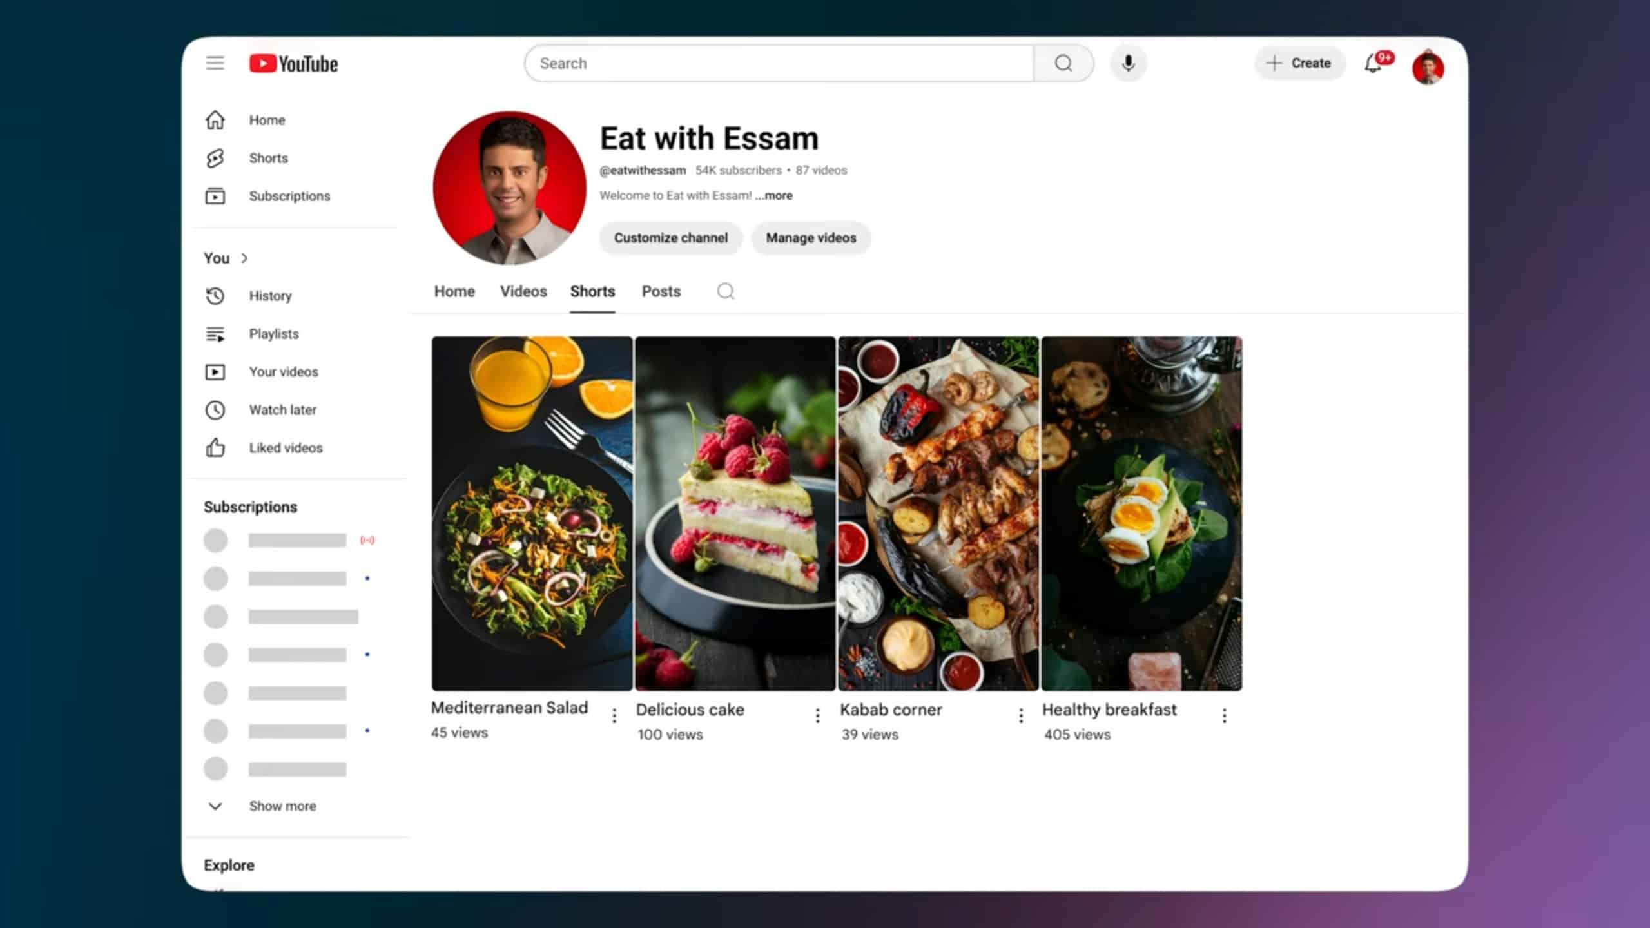Open options for Mediterranean Salad short
This screenshot has width=1650, height=928.
tap(614, 715)
